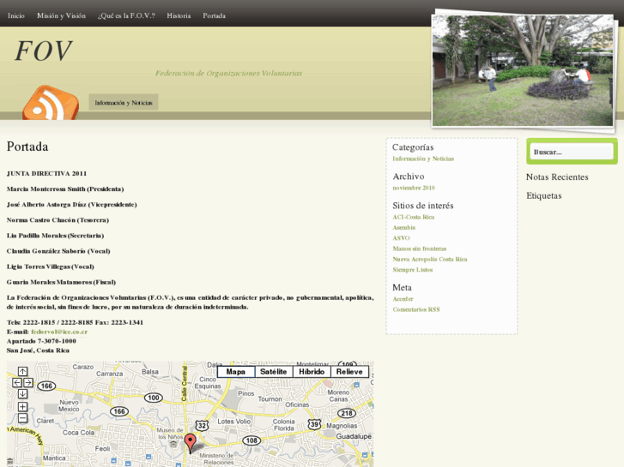
Task: Open noviembre 2010 archive link
Action: click(x=414, y=188)
